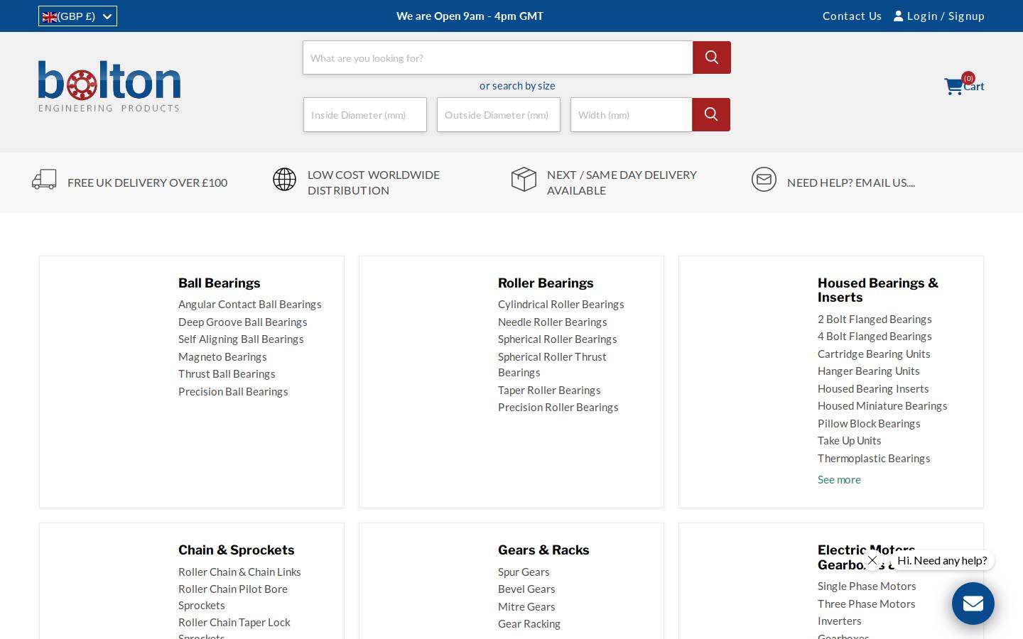1023x639 pixels.
Task: Open Housed Bearings & Inserts heading
Action: pyautogui.click(x=878, y=290)
